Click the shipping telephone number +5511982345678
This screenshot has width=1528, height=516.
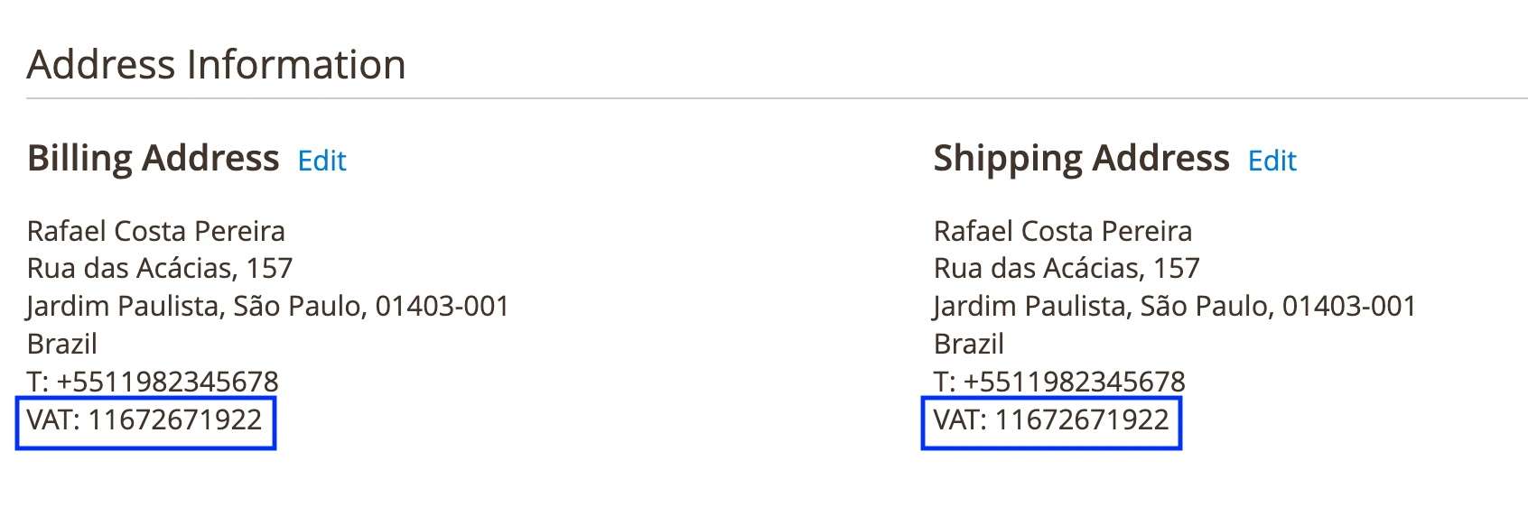pos(1074,382)
